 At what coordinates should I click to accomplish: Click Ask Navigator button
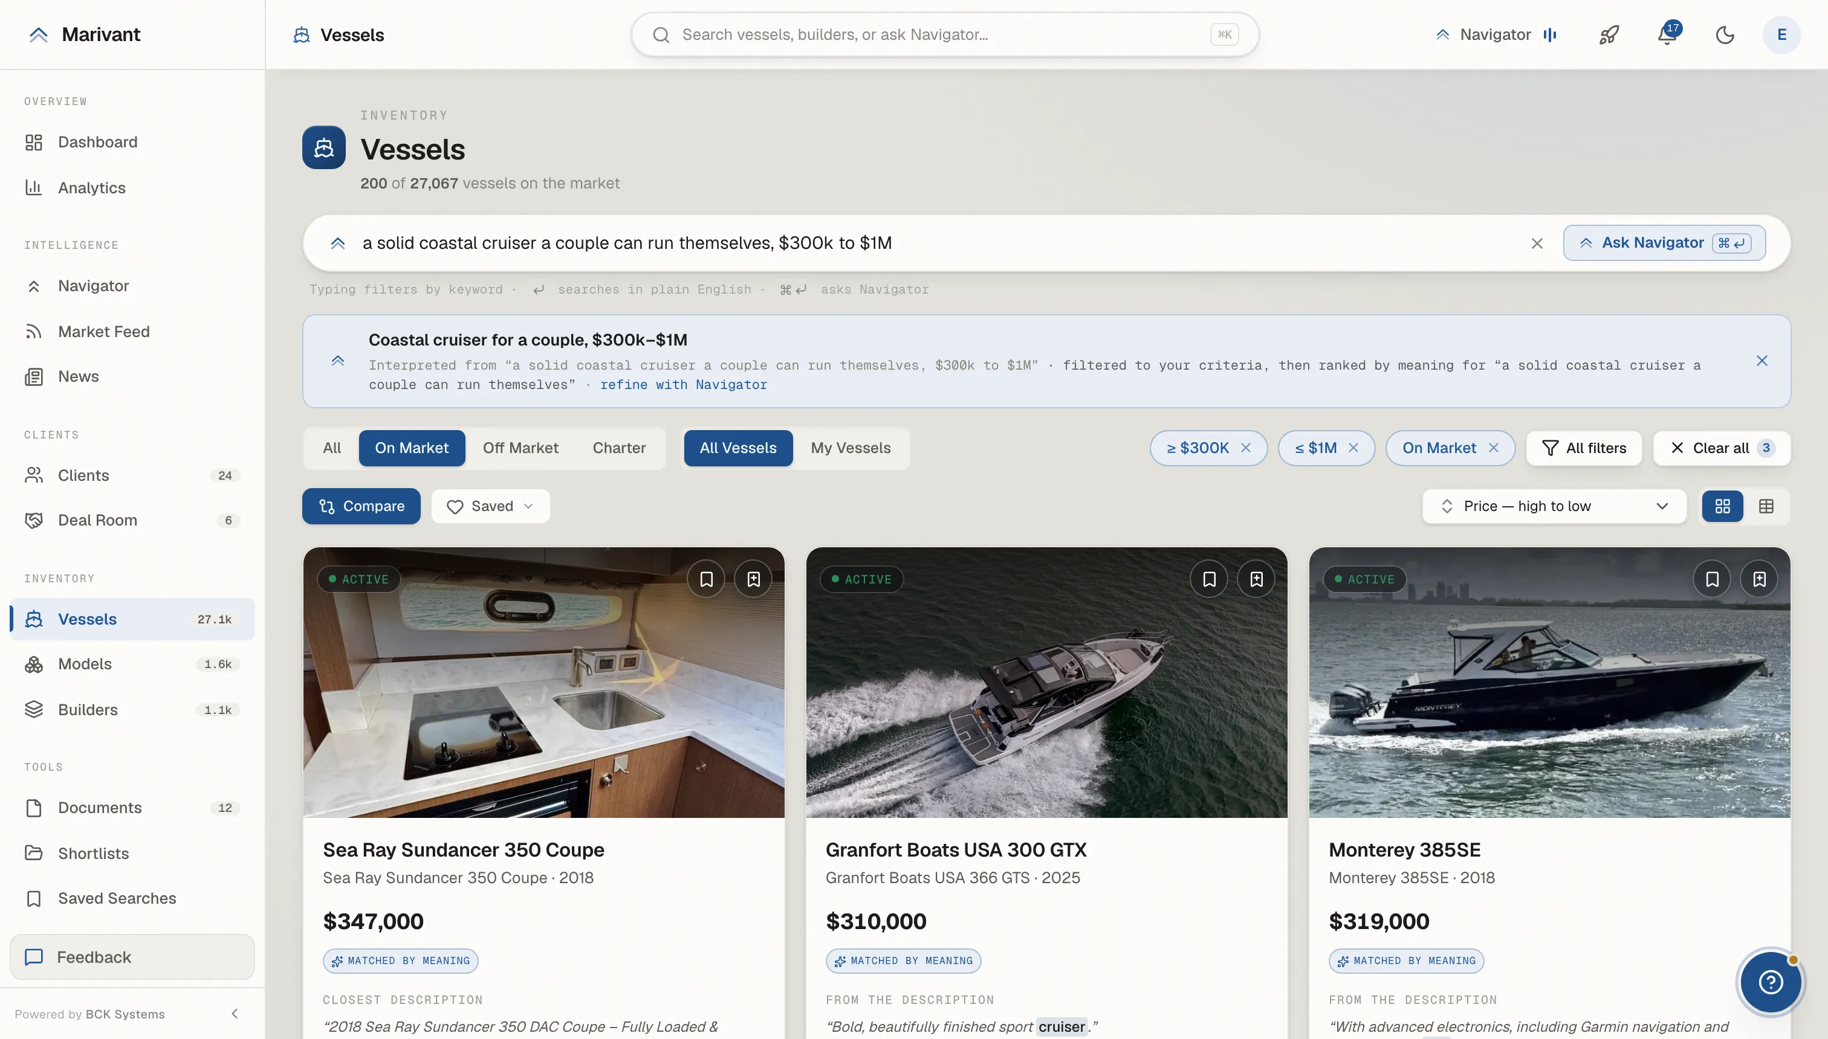point(1664,243)
